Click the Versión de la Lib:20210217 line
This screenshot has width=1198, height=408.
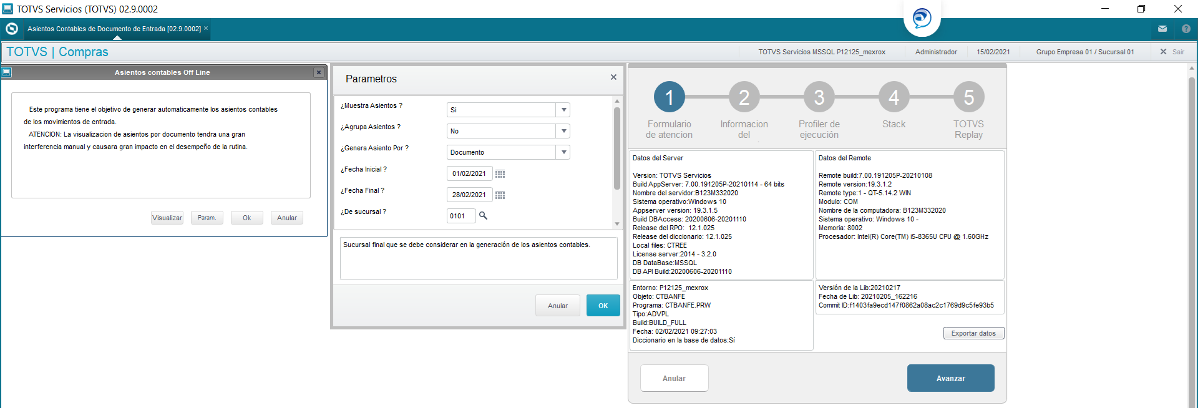[859, 288]
